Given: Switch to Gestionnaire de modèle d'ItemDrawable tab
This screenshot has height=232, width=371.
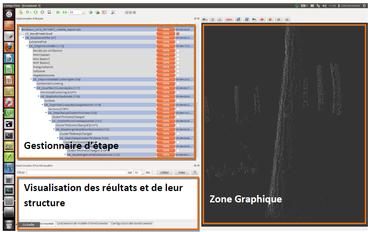Looking at the screenshot, I should pos(81,223).
